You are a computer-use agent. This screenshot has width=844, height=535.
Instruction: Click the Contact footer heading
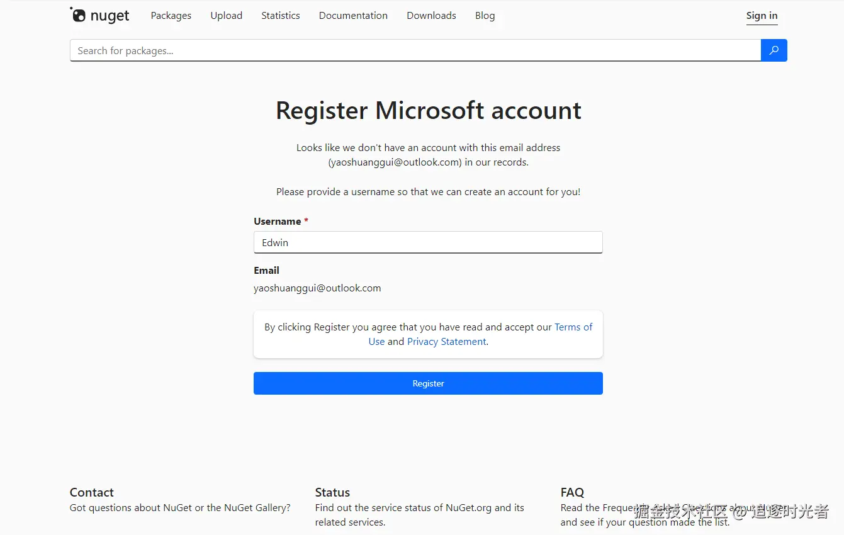(x=92, y=492)
